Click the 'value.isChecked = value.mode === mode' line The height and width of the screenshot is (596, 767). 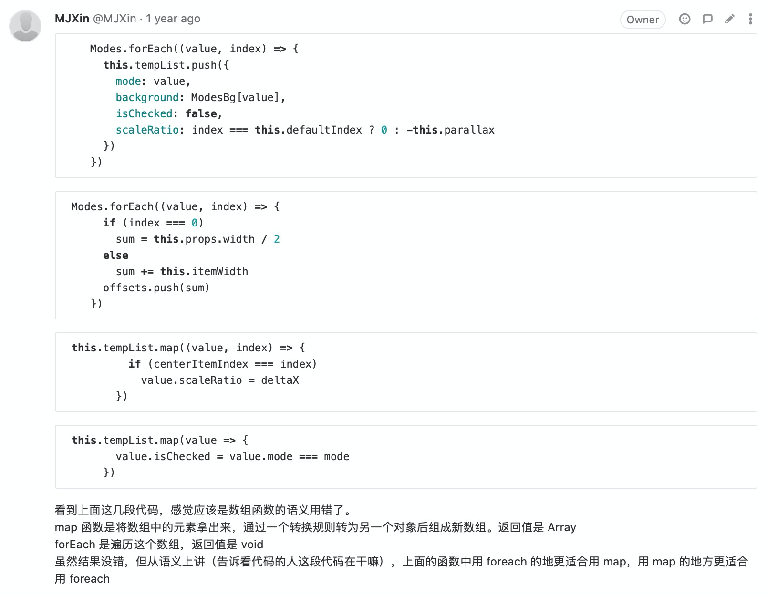232,456
